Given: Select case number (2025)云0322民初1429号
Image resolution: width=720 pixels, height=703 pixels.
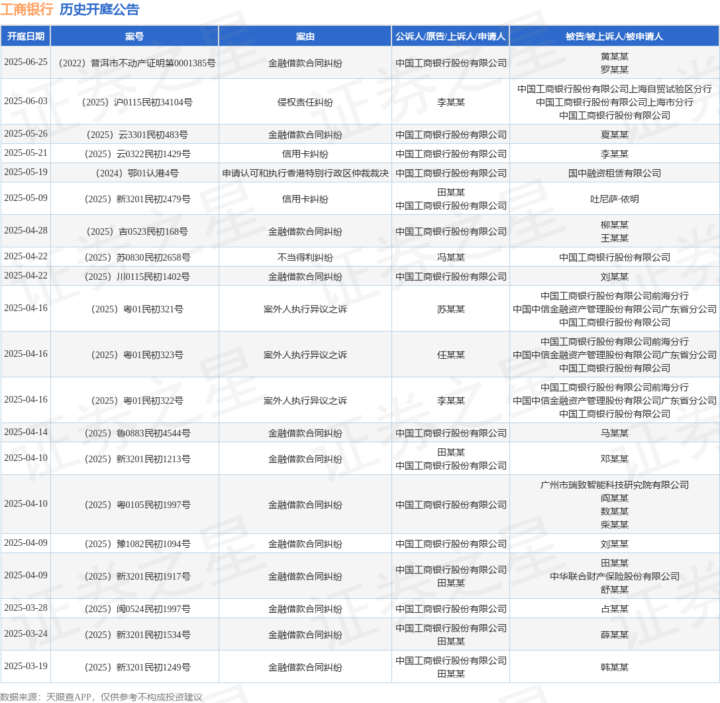Looking at the screenshot, I should point(137,154).
